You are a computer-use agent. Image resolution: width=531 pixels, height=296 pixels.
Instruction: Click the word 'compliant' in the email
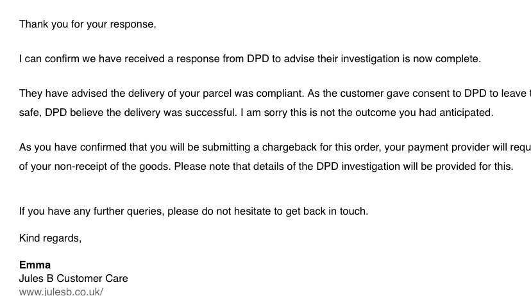pyautogui.click(x=280, y=94)
